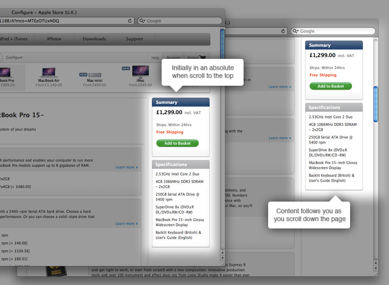Image resolution: width=389 pixels, height=285 pixels.
Task: Click reload icon in back window address bar
Action: [283, 31]
